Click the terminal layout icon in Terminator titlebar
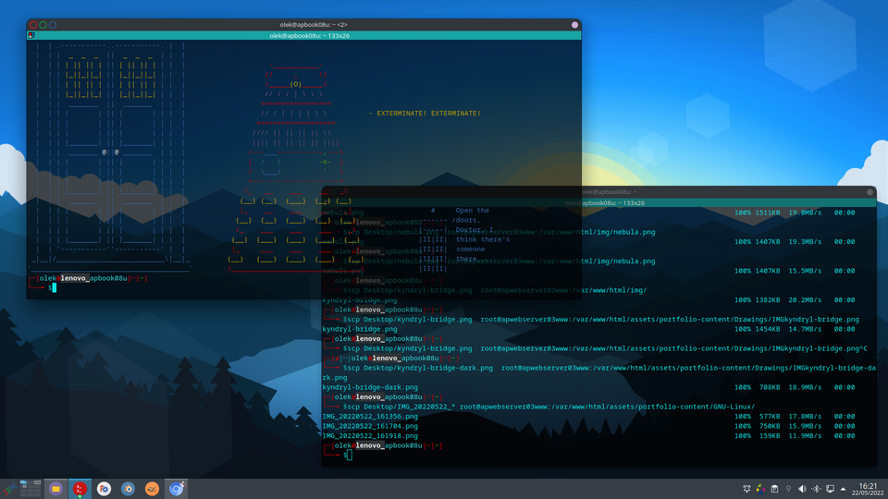The width and height of the screenshot is (888, 499). [31, 36]
